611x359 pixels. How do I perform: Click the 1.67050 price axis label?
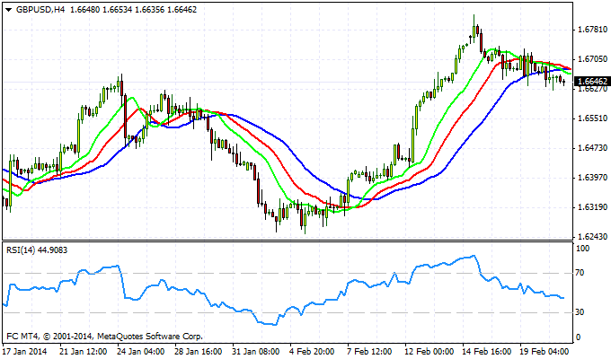pos(593,59)
